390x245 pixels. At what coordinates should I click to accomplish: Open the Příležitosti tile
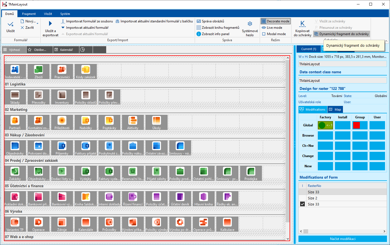pyautogui.click(x=62, y=122)
